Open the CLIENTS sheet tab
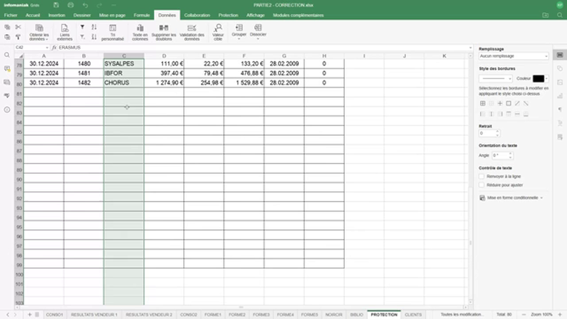Viewport: 567px width, 319px height. [413, 315]
